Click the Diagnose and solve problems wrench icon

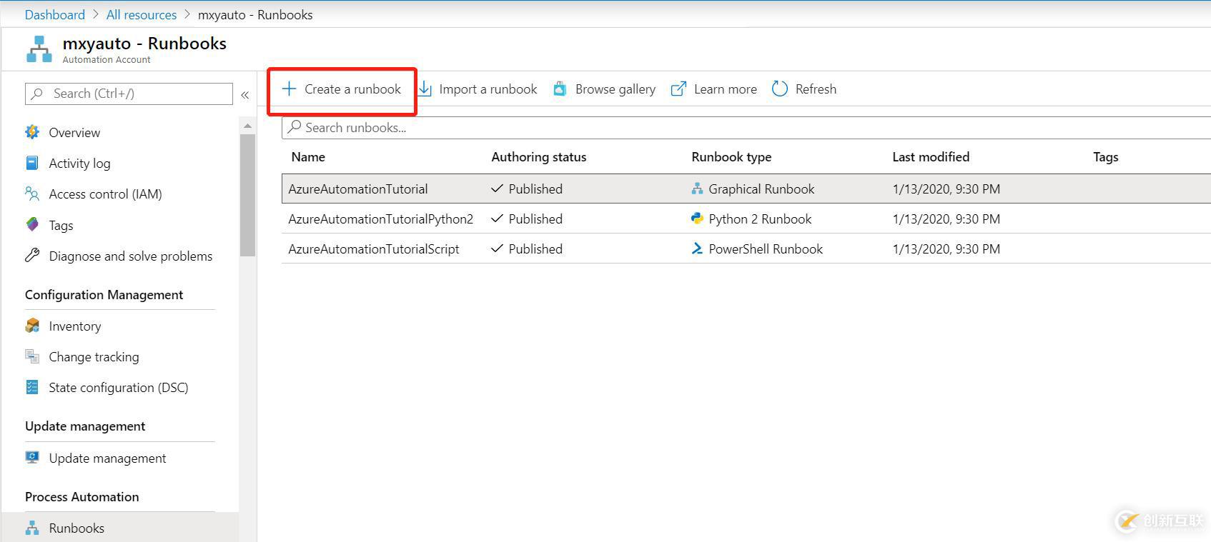click(32, 256)
